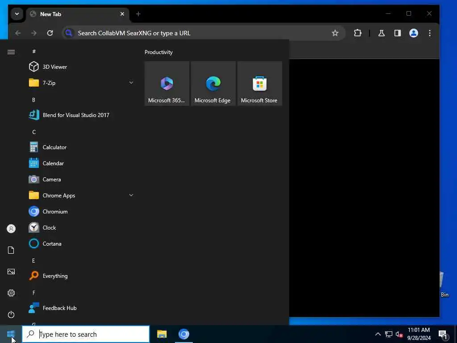The width and height of the screenshot is (457, 343).
Task: Toggle the browser side panel
Action: [x=398, y=33]
